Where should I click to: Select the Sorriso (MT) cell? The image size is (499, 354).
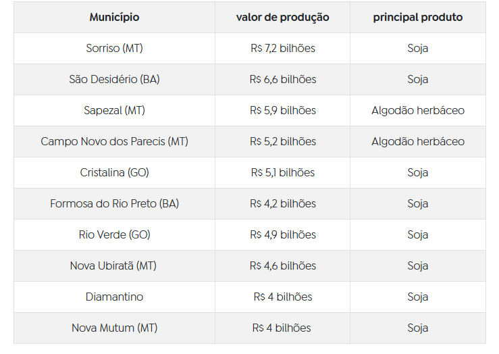click(x=114, y=49)
